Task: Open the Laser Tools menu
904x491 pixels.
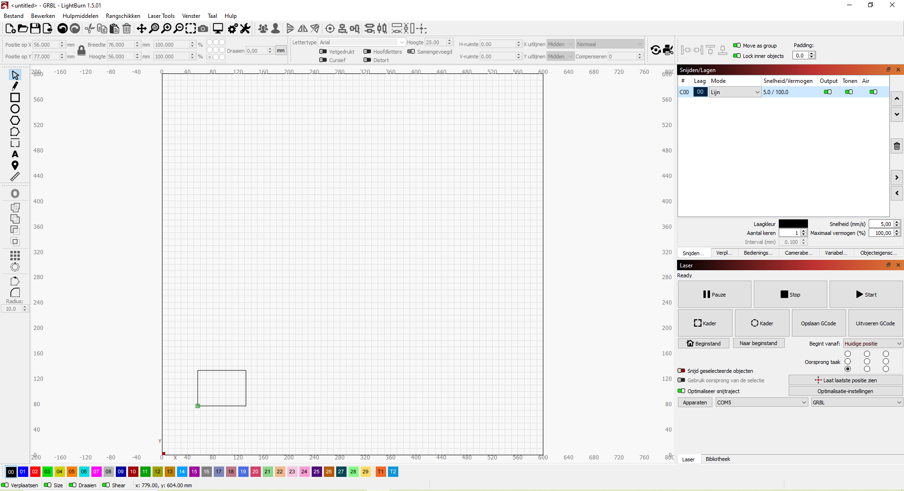Action: click(161, 16)
